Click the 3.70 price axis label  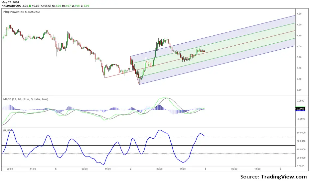click(x=299, y=79)
